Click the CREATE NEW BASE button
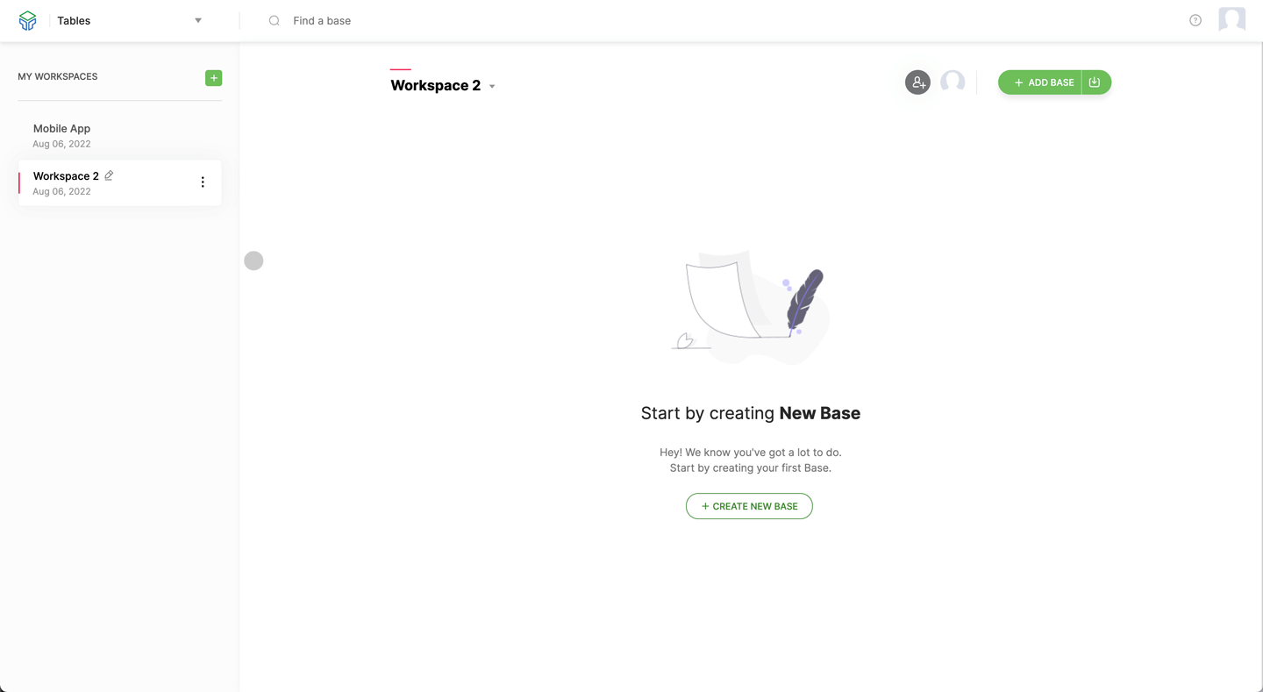 pos(749,506)
